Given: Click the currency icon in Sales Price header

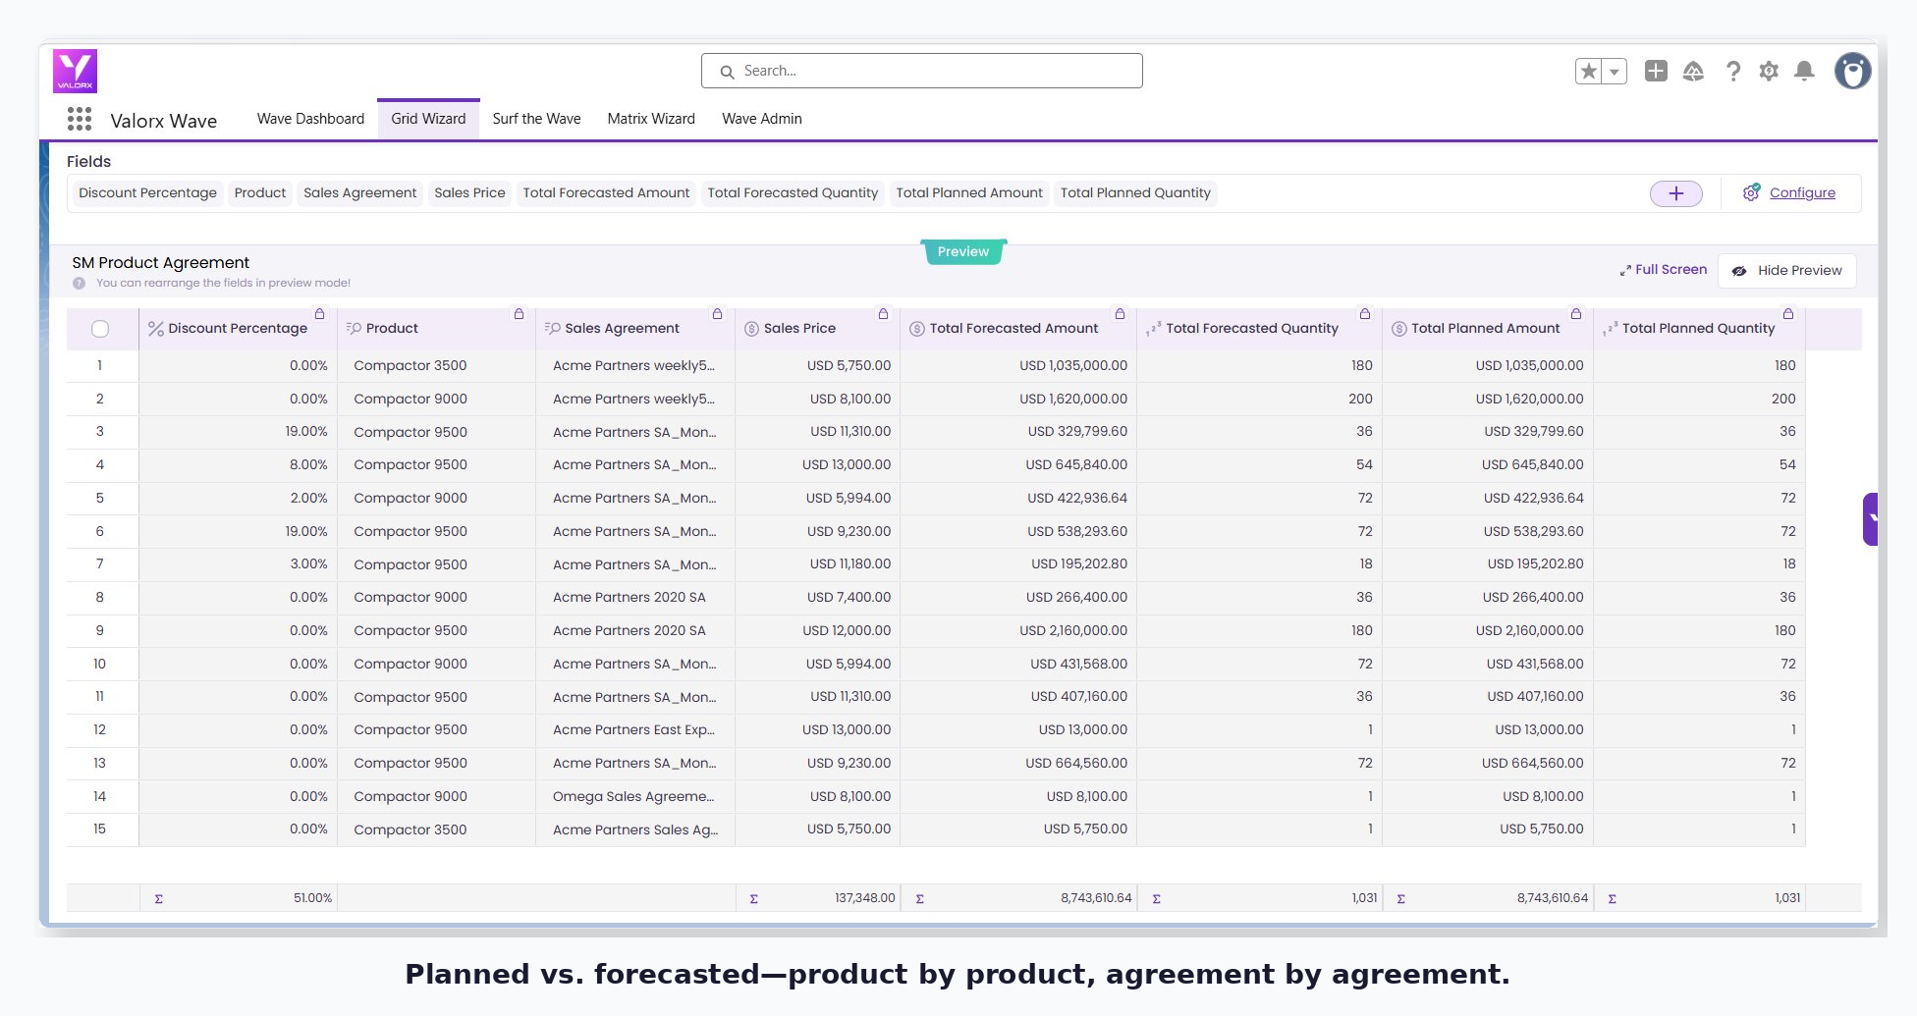Looking at the screenshot, I should 752,329.
